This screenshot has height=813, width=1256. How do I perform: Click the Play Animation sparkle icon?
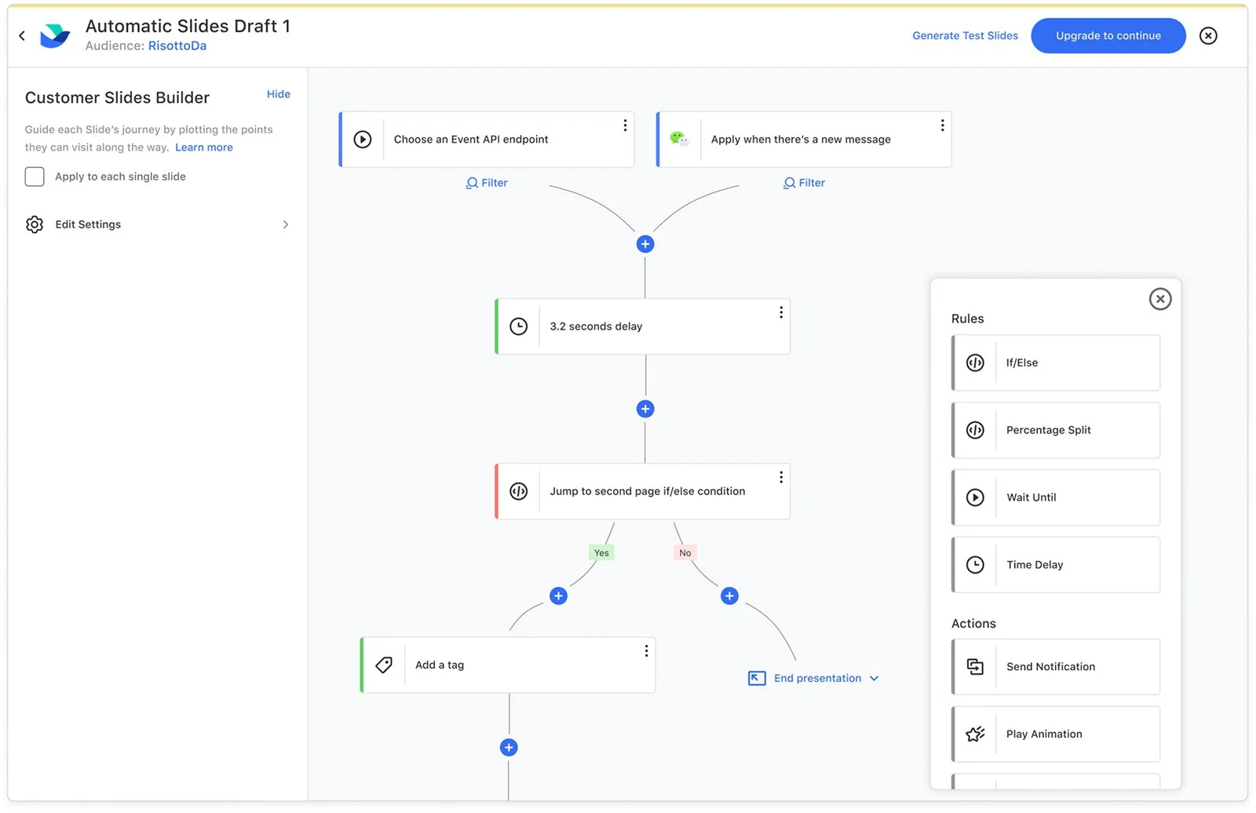pyautogui.click(x=975, y=734)
